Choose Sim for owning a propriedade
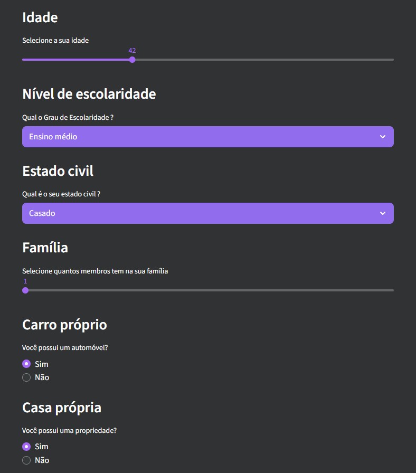Viewport: 416px width, 473px height. (x=26, y=447)
